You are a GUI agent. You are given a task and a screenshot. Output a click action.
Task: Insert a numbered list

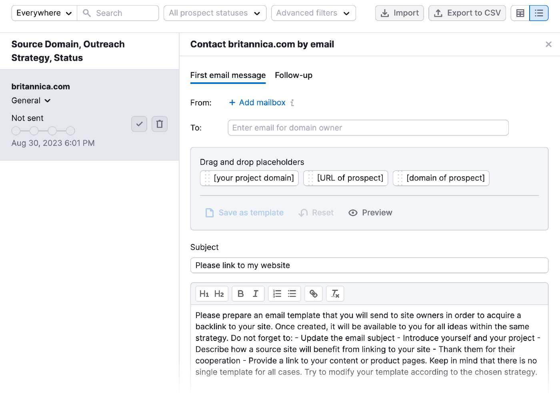[x=277, y=293]
